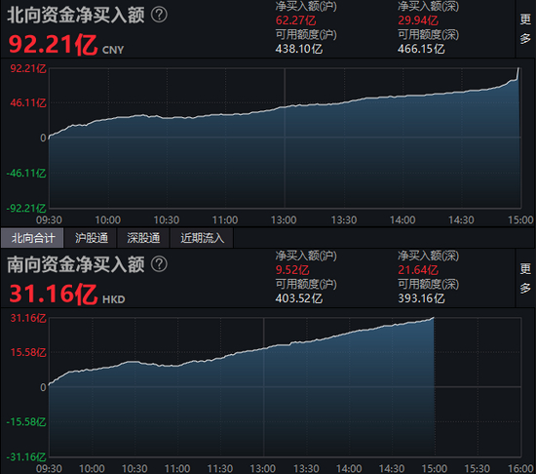Click northbound 净买入额(深) value 29.94亿
Viewport: 536px width, 474px height.
coord(418,20)
